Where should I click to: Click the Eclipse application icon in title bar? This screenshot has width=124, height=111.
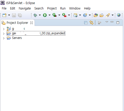[x=3, y=3]
